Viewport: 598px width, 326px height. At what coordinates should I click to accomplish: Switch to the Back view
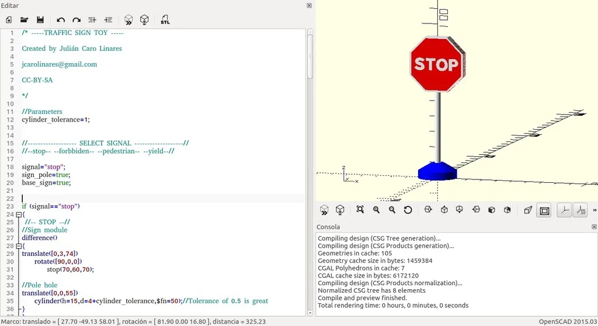click(507, 210)
